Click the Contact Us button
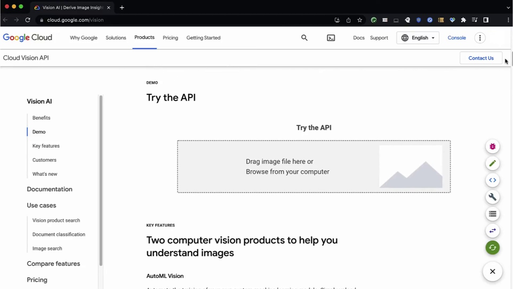Image resolution: width=513 pixels, height=289 pixels. point(481,58)
